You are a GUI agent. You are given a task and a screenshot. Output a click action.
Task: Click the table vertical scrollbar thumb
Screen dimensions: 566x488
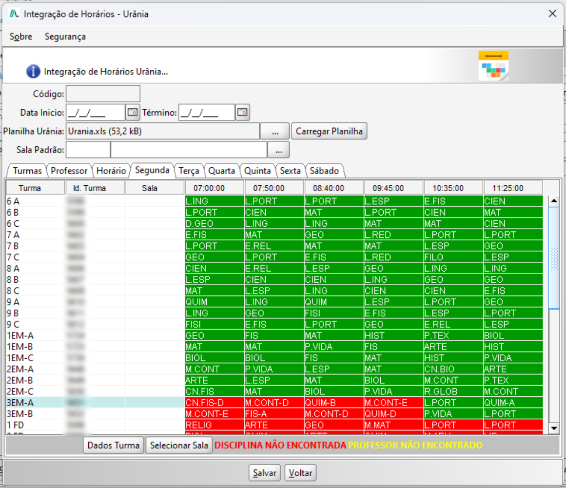[554, 258]
